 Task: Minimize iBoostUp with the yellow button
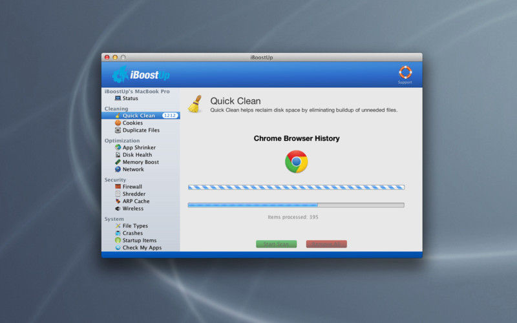point(115,57)
